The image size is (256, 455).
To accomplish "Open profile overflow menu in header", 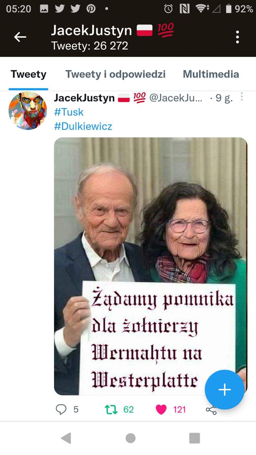I will coord(237,37).
